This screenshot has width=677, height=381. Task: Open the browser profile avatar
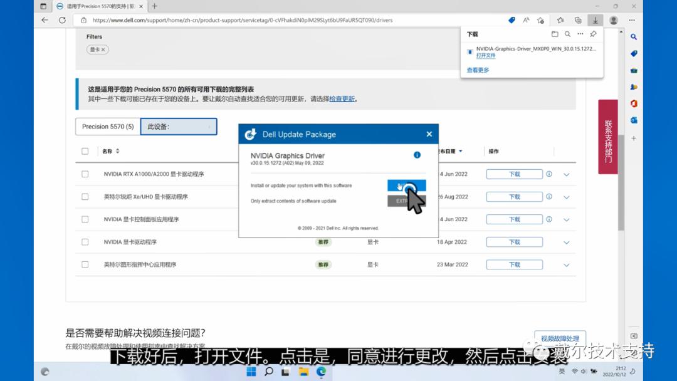coord(613,20)
